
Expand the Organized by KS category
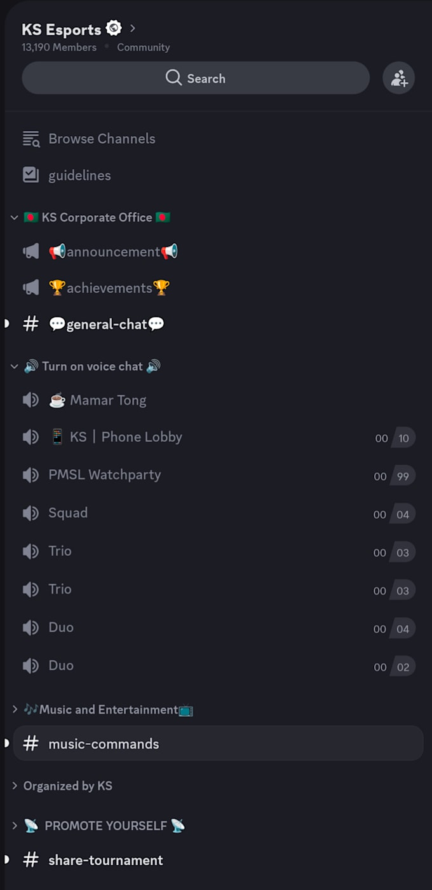(15, 786)
